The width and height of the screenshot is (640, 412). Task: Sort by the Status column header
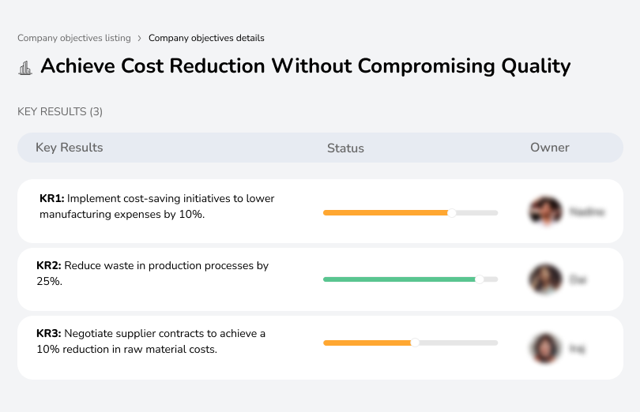click(x=345, y=148)
